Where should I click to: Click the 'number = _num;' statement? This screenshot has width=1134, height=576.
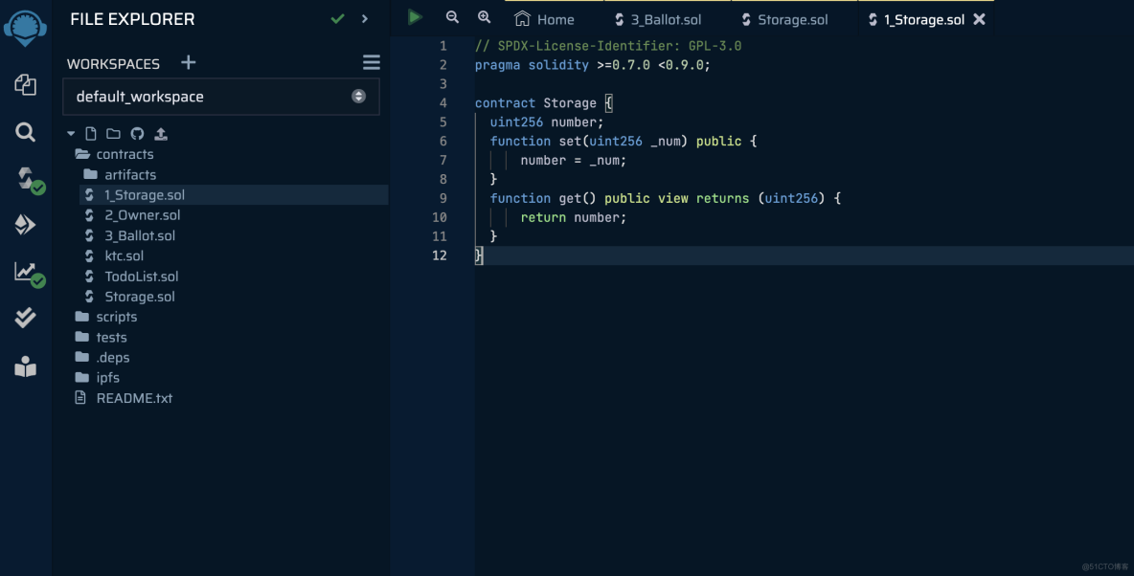[x=574, y=161]
